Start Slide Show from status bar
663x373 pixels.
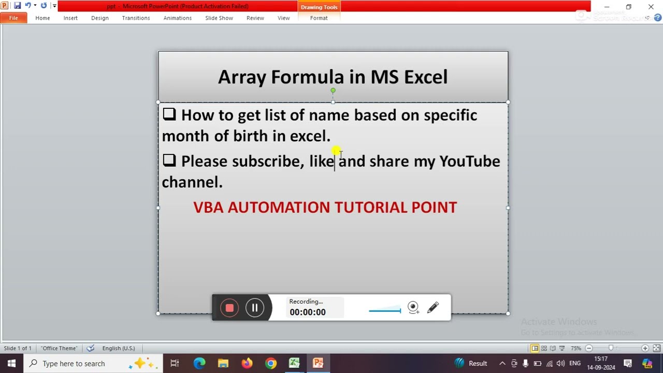coord(562,348)
